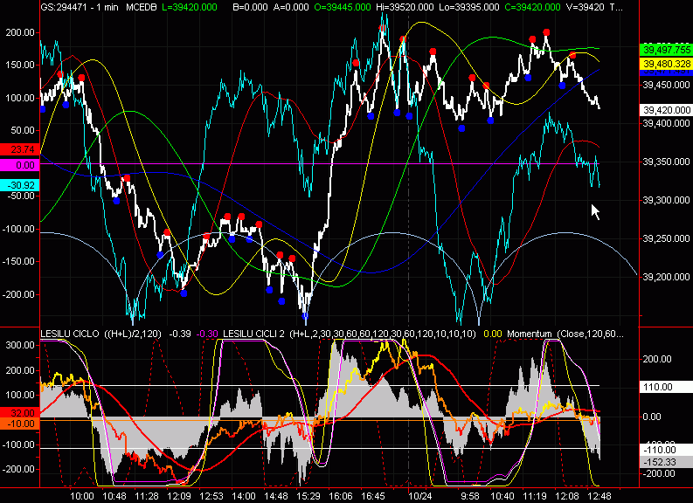The width and height of the screenshot is (693, 503).
Task: Open the Momentum (Close,120,60... indicator label
Action: 565,334
